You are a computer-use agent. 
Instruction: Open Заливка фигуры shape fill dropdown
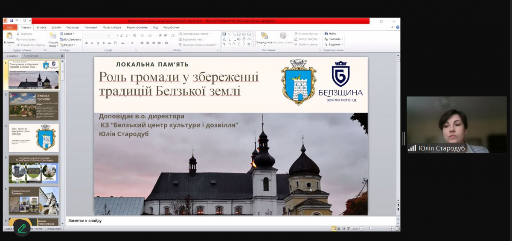coord(307,34)
